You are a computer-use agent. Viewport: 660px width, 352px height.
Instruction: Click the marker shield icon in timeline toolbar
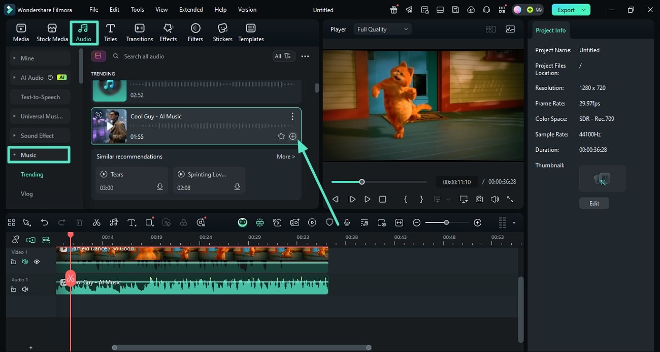[x=329, y=222]
